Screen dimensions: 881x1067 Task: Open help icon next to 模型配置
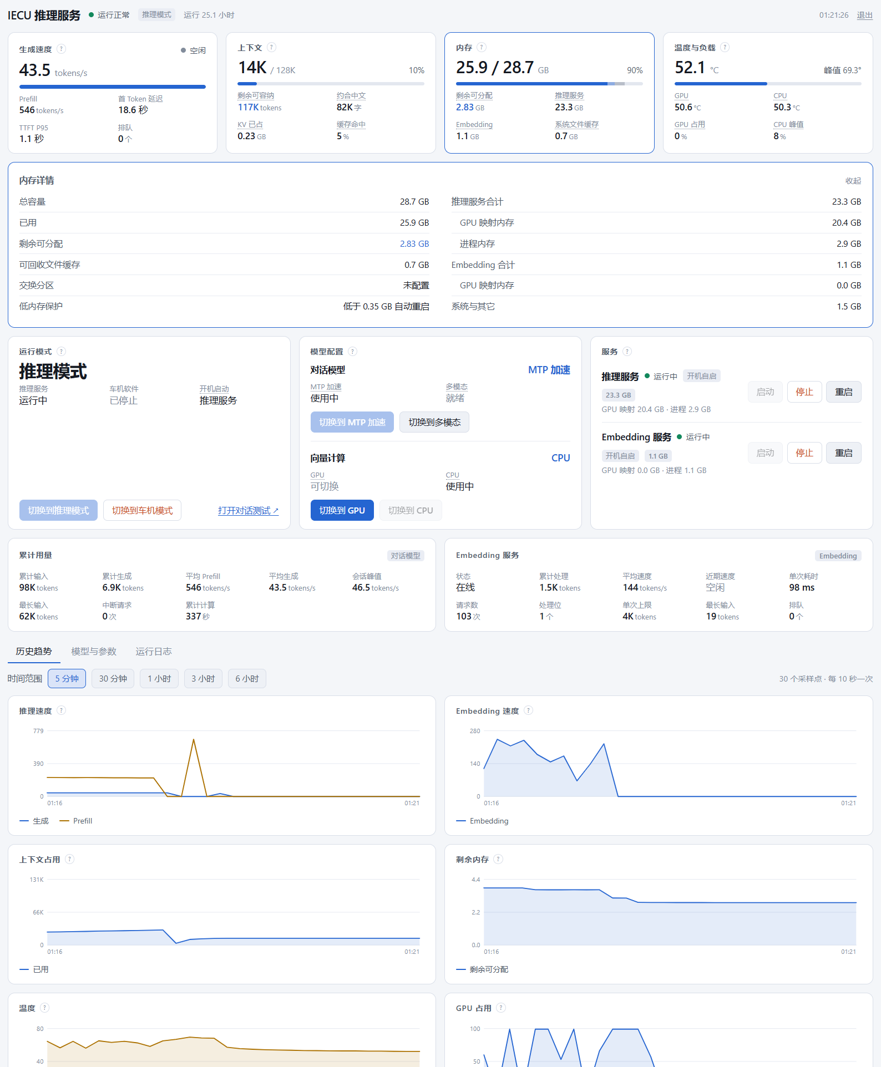tap(352, 351)
